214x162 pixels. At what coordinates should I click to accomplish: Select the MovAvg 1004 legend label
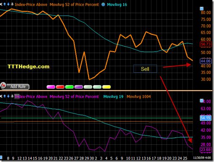click(139, 97)
